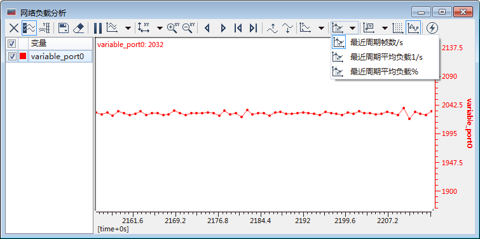The image size is (480, 239).
Task: Collapse the open statistics dropdown arrow
Action: pos(353,28)
